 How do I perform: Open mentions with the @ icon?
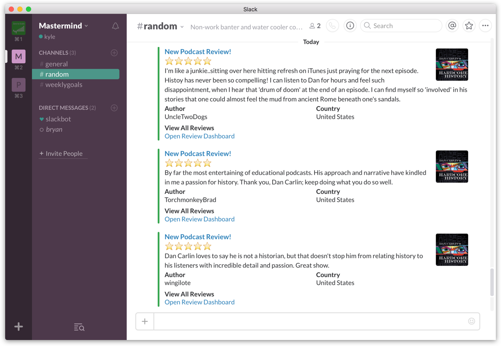tap(452, 25)
